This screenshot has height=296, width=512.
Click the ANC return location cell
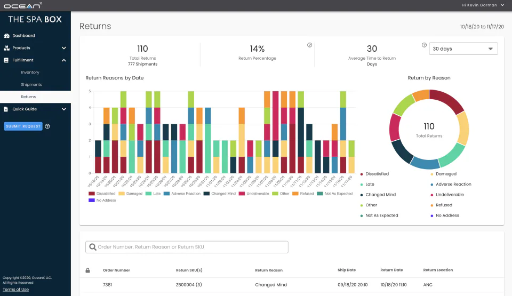[x=428, y=285]
